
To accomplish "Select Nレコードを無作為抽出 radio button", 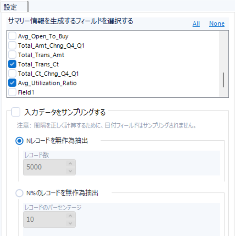I will pos(19,141).
